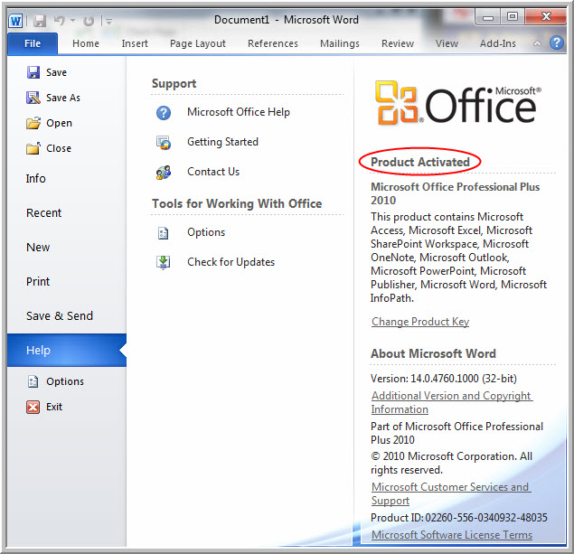Click the Getting Started globe icon
The image size is (574, 554).
coord(164,143)
